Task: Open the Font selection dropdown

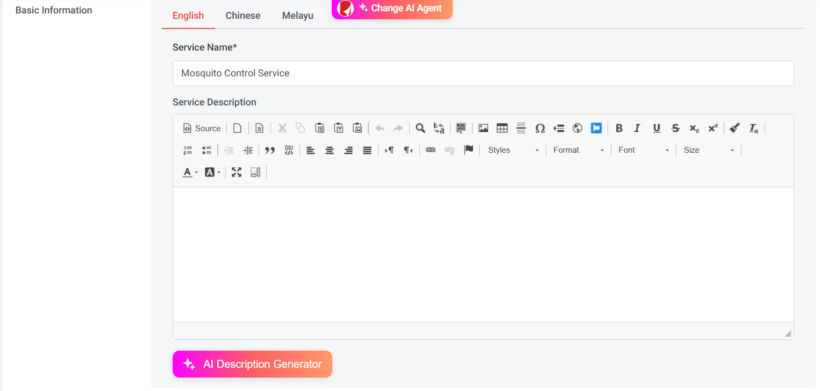Action: 643,150
